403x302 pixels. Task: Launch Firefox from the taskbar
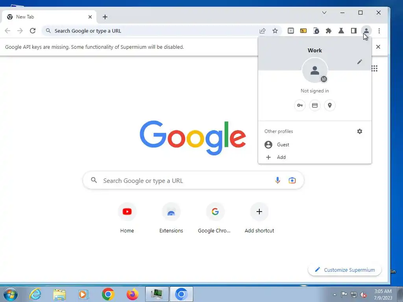(132, 294)
